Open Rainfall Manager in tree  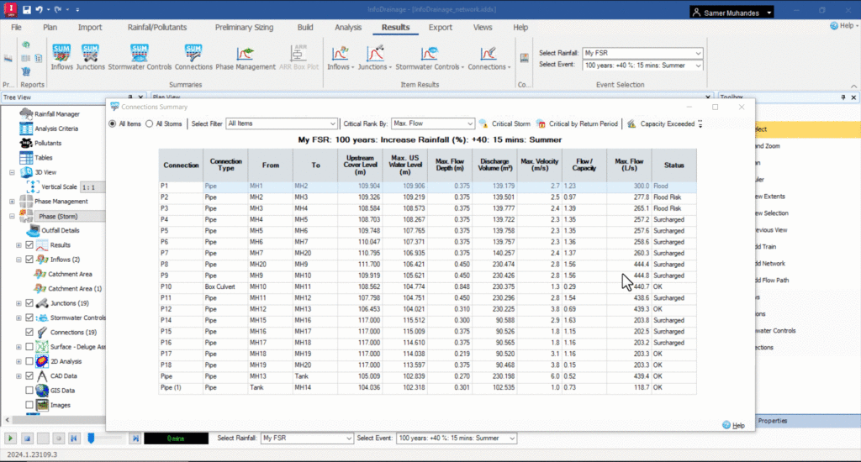click(57, 113)
